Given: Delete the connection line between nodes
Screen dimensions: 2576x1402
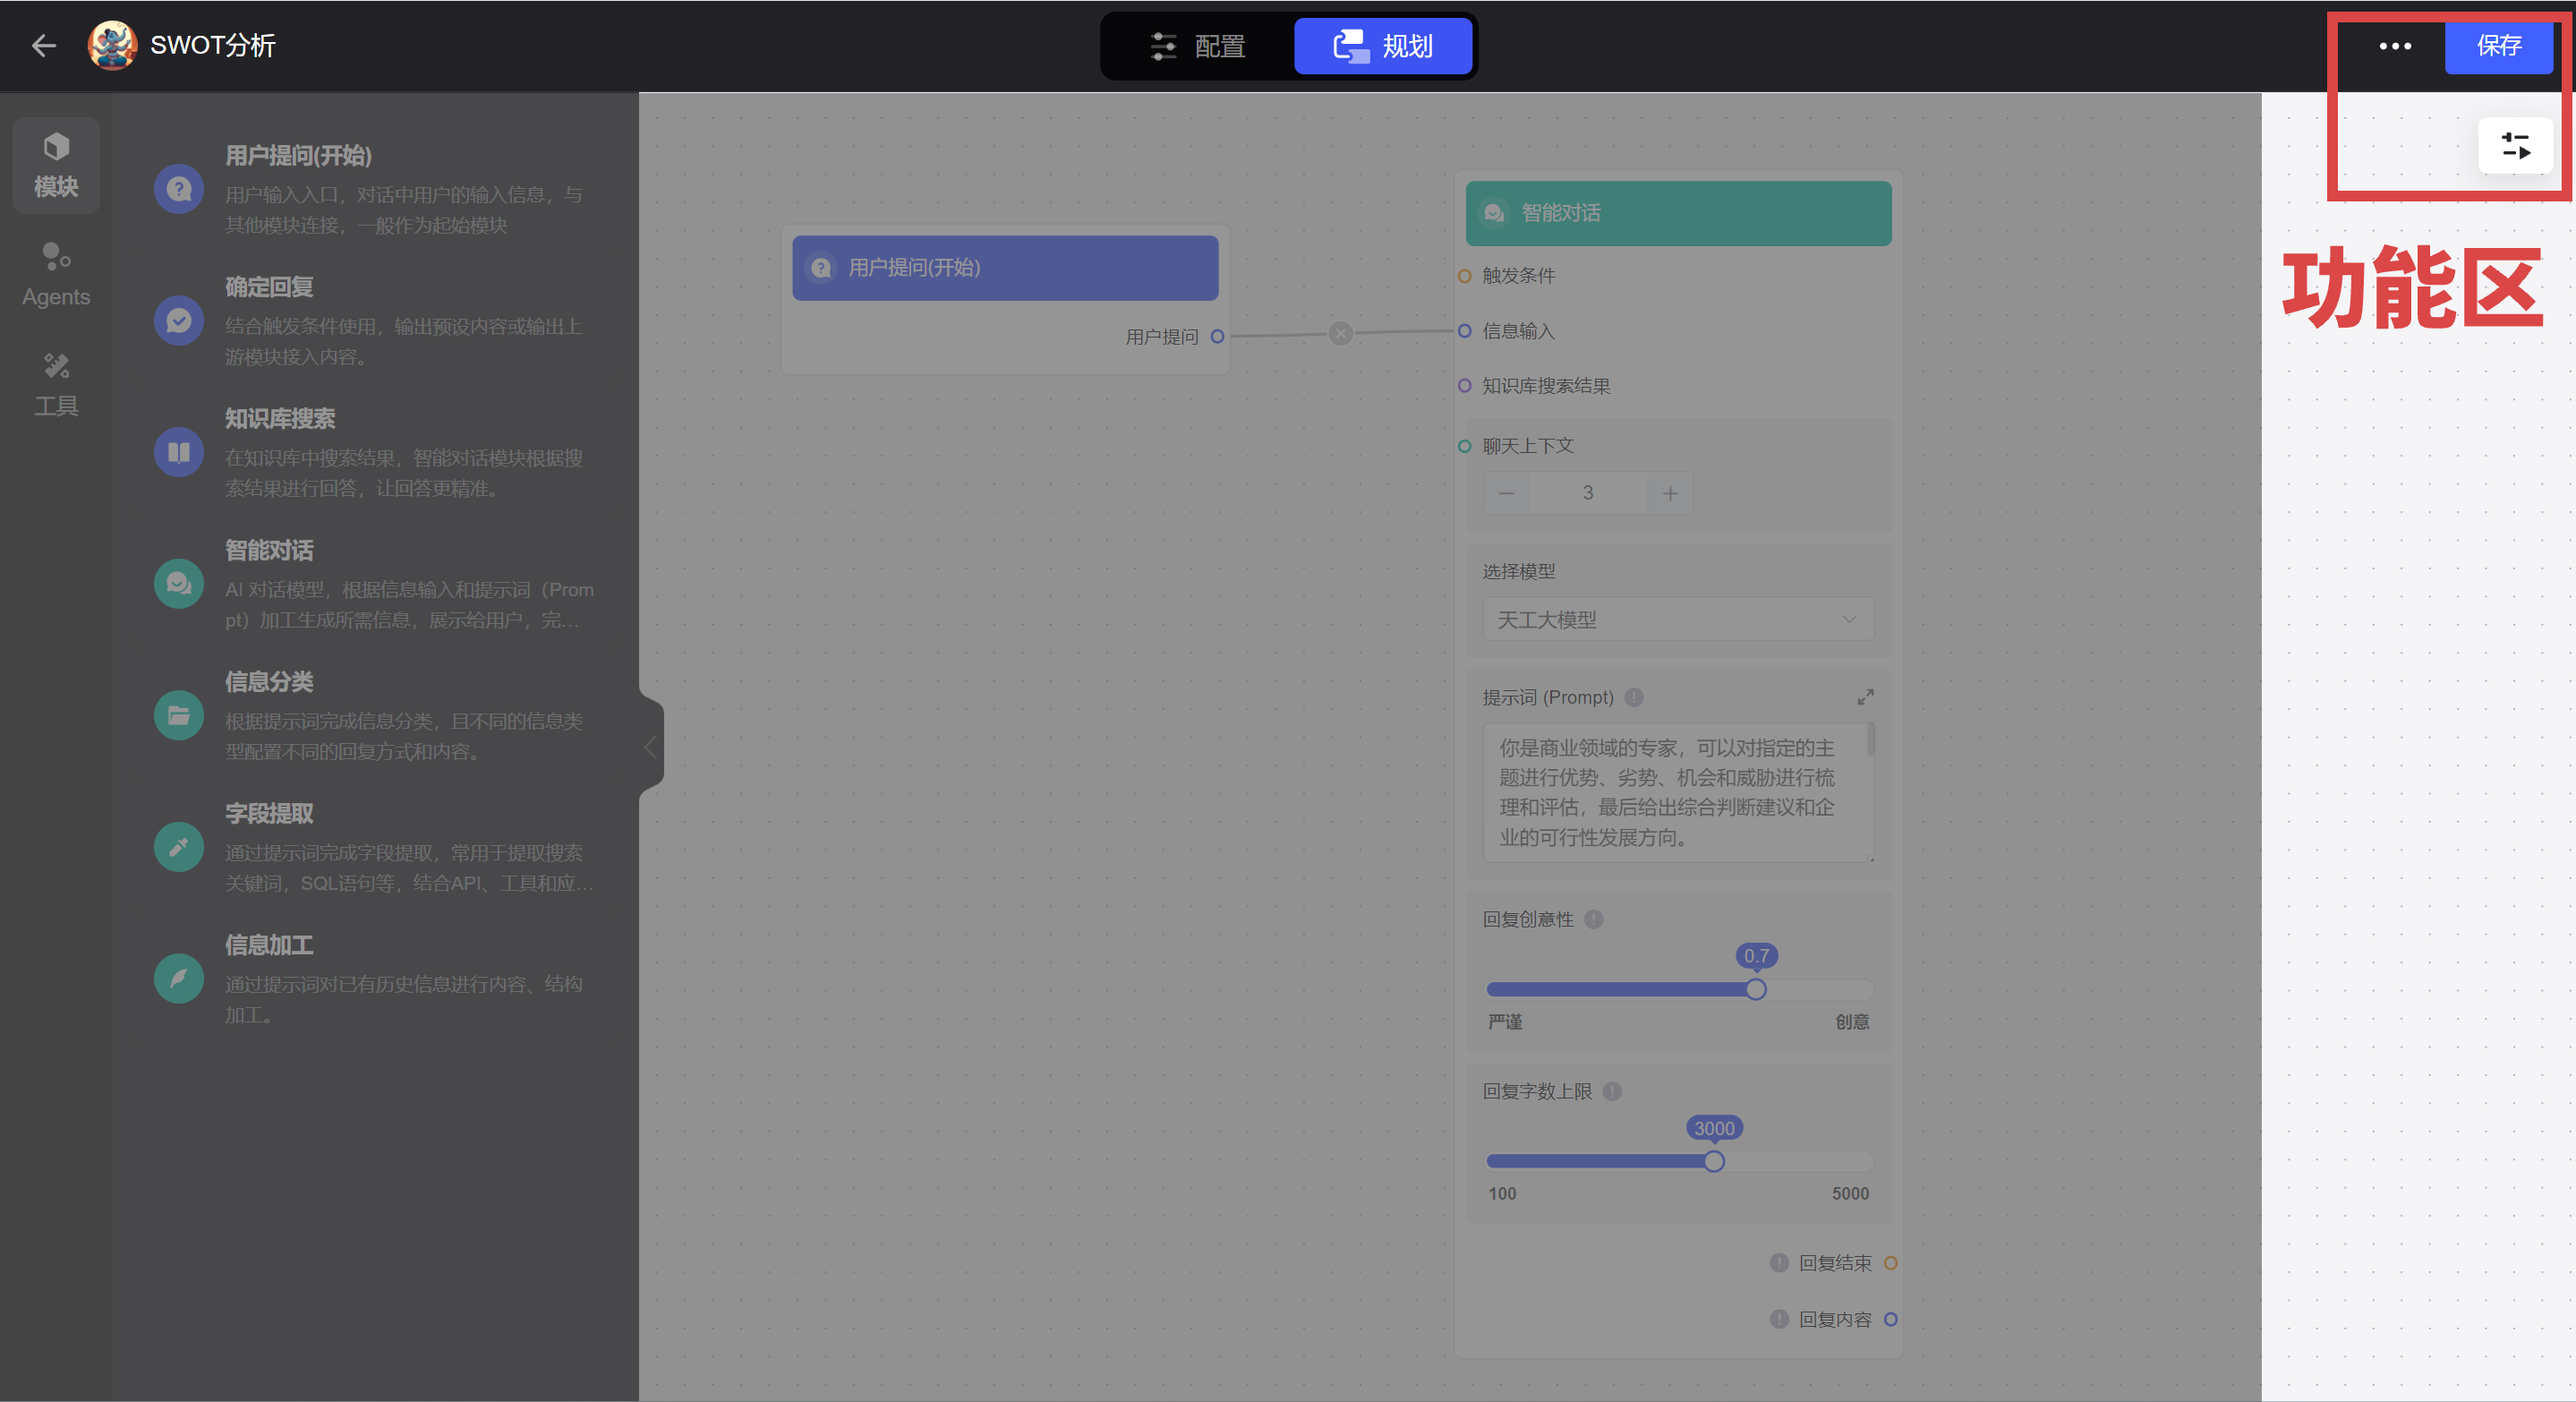Looking at the screenshot, I should click(1340, 334).
